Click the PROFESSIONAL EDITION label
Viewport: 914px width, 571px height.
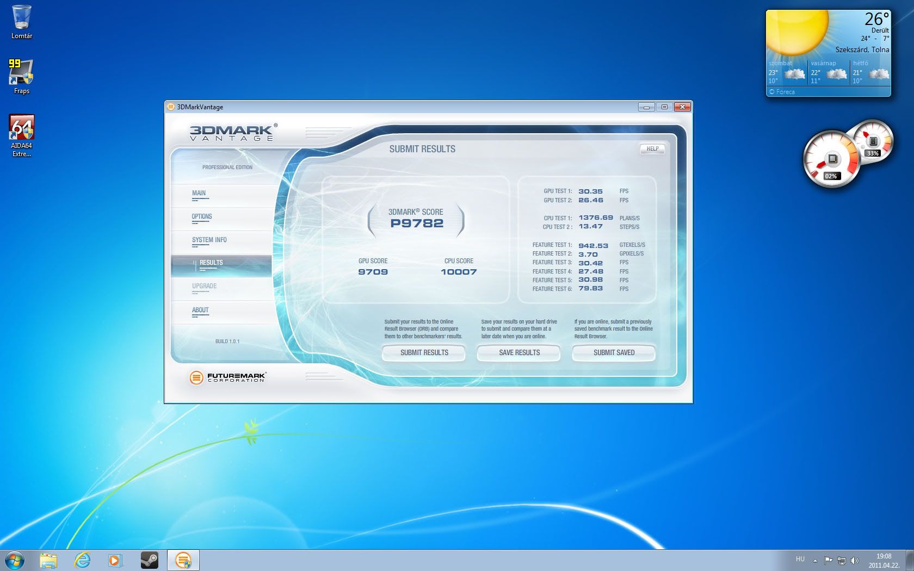(x=227, y=167)
